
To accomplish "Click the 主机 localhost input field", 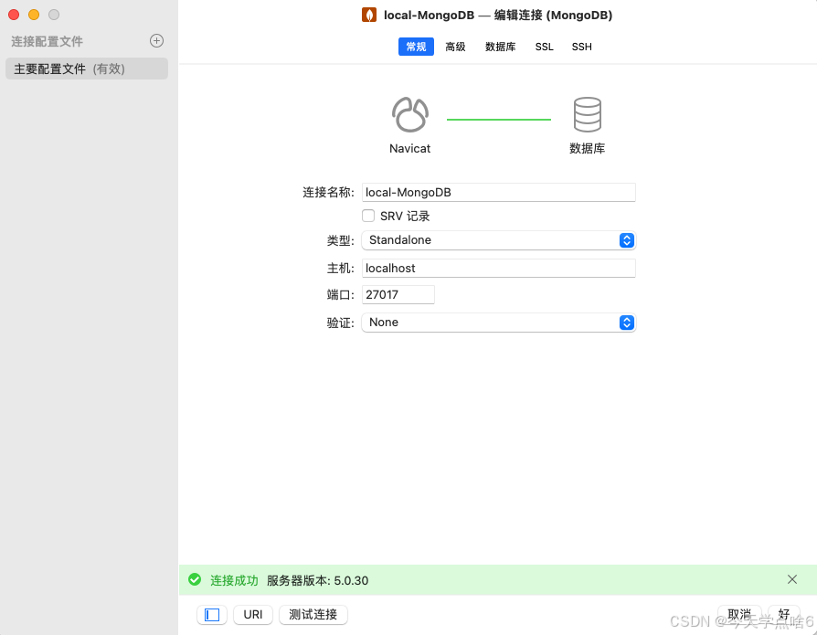I will (499, 269).
